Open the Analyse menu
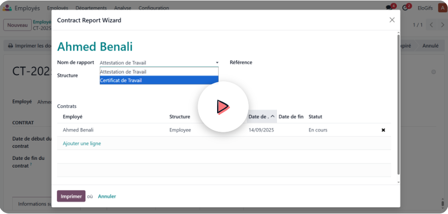 (x=122, y=8)
